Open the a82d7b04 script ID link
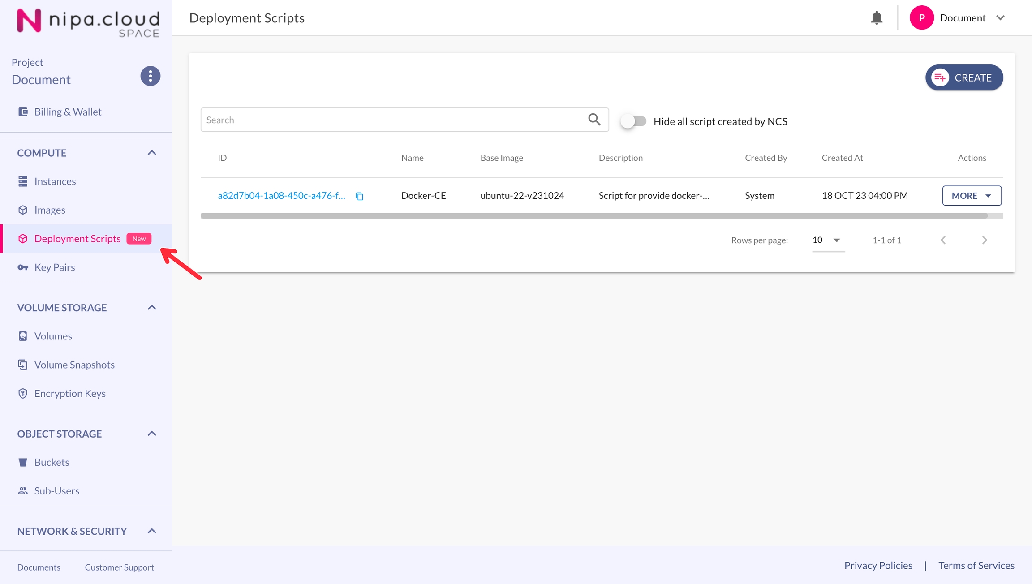The image size is (1032, 584). click(x=281, y=196)
